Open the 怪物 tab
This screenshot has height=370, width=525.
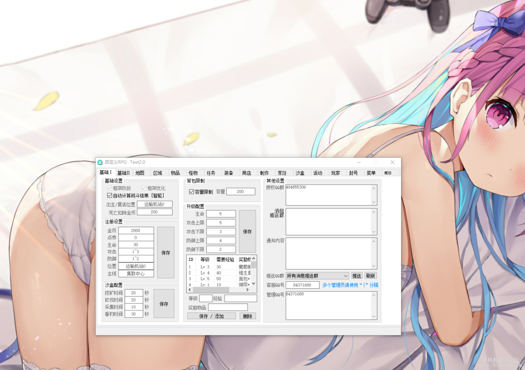[193, 173]
